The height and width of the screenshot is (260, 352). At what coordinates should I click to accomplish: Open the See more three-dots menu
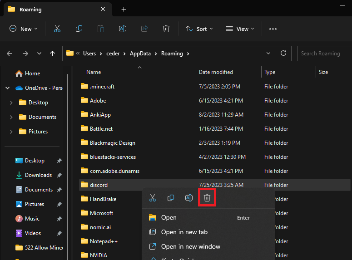coord(273,29)
